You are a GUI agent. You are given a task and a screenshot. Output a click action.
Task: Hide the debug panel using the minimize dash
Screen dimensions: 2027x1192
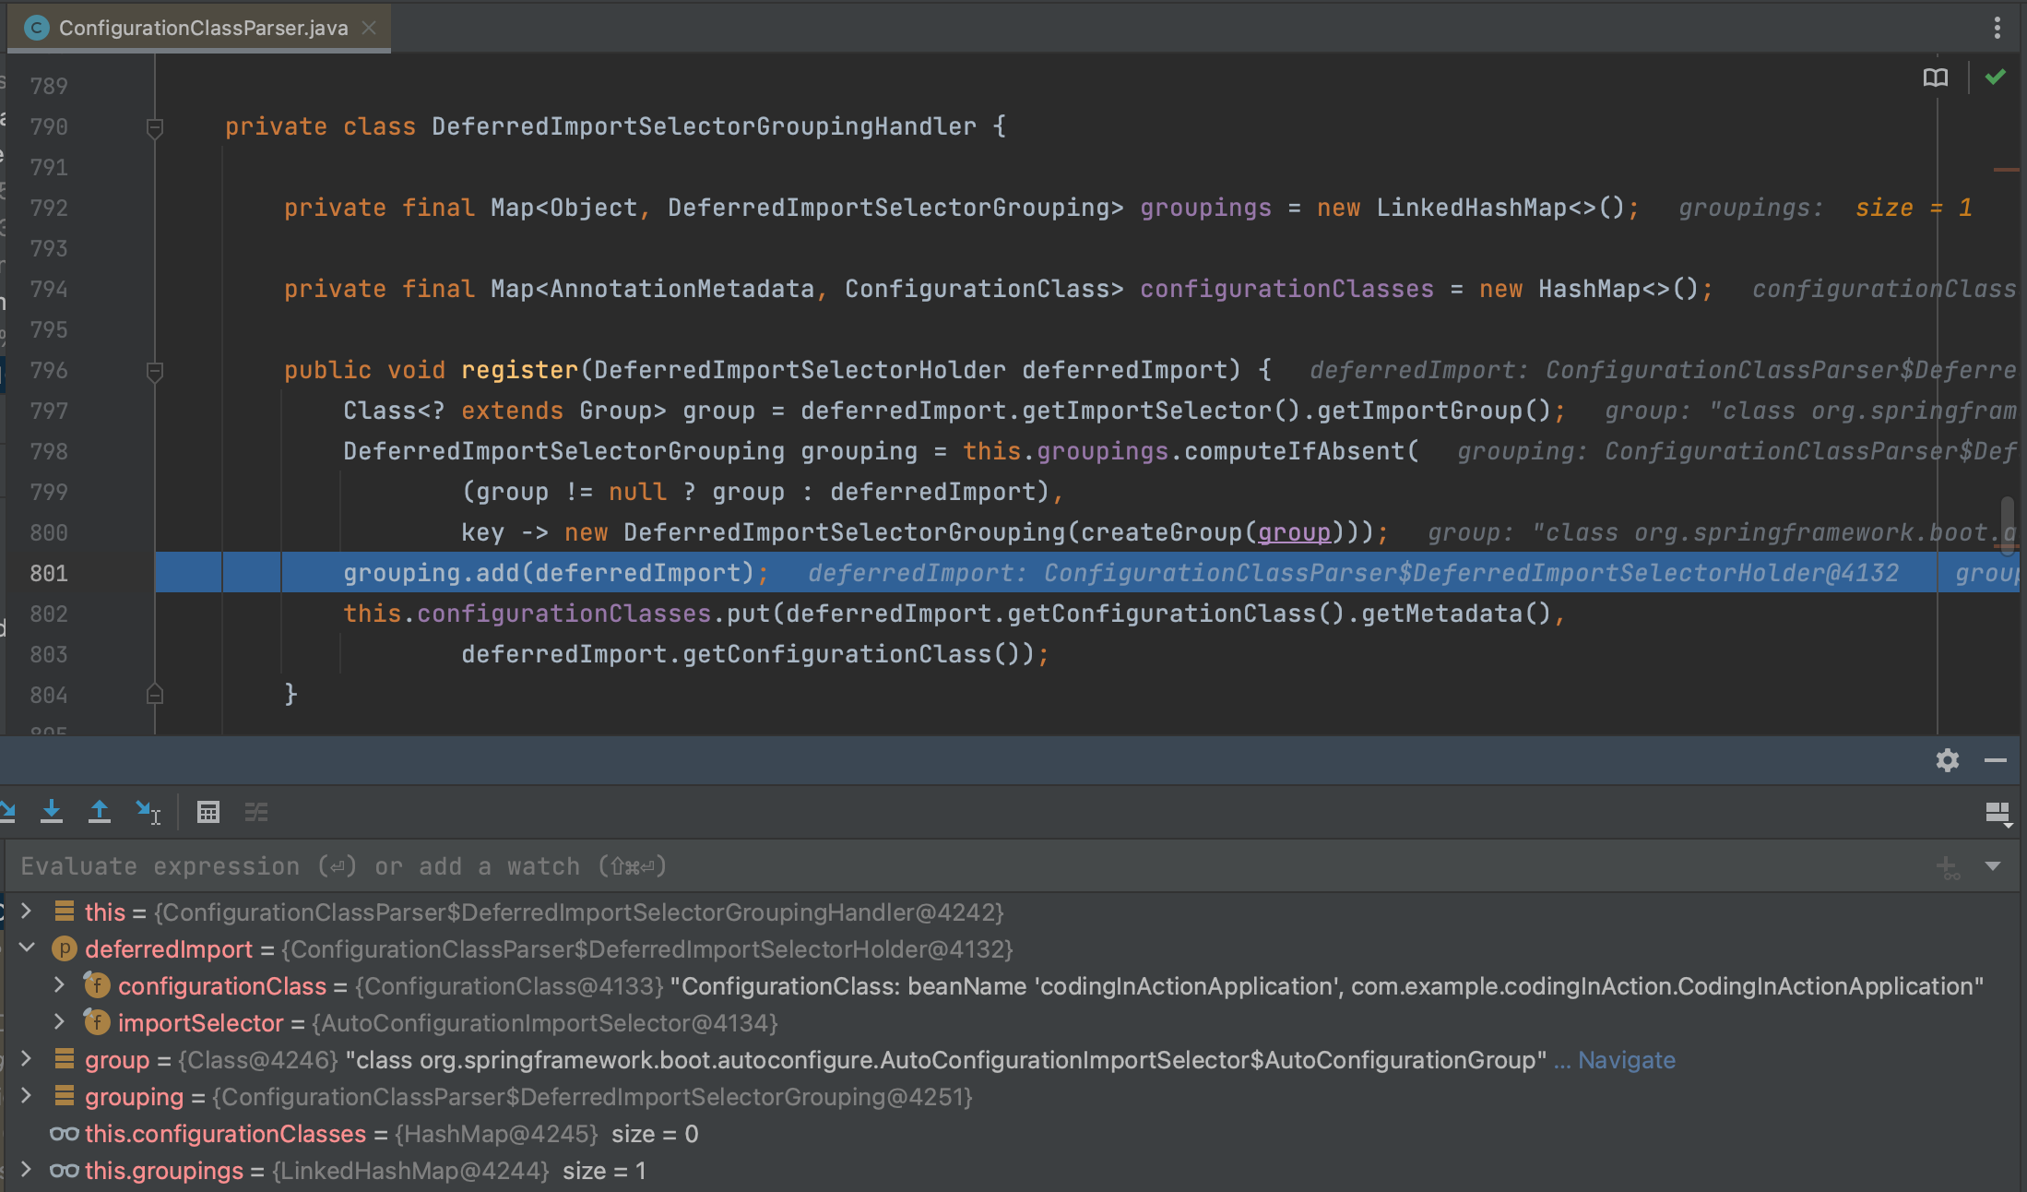click(1996, 760)
